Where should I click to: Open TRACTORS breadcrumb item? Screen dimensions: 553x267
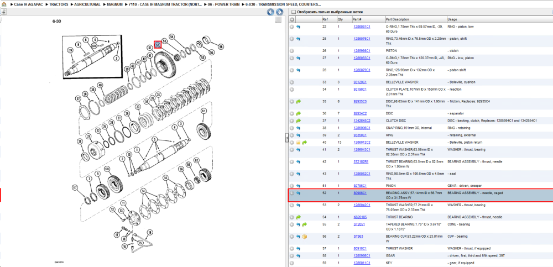click(x=59, y=4)
